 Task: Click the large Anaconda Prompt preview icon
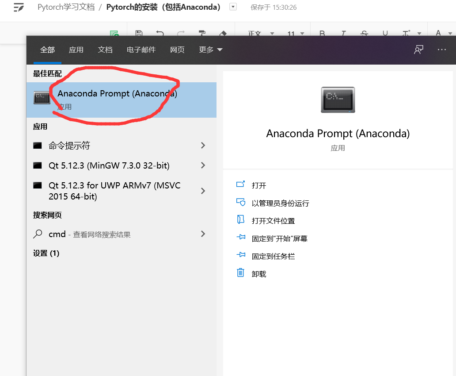tap(338, 100)
